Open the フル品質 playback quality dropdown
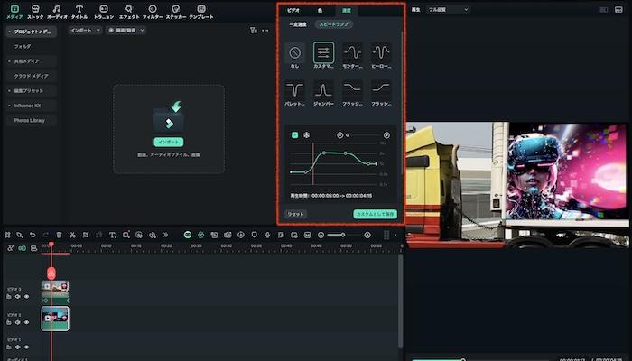Screen dimensions: 632x361 click(448, 9)
